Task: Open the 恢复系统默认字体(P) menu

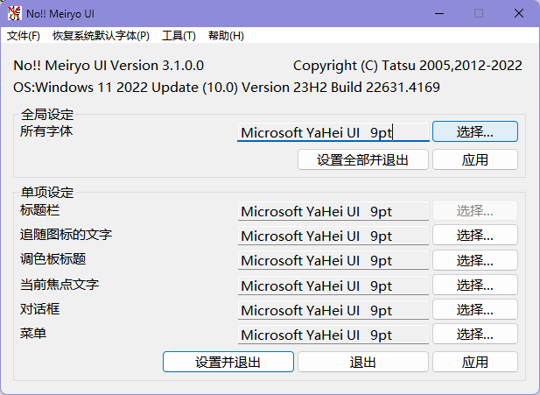Action: tap(101, 36)
